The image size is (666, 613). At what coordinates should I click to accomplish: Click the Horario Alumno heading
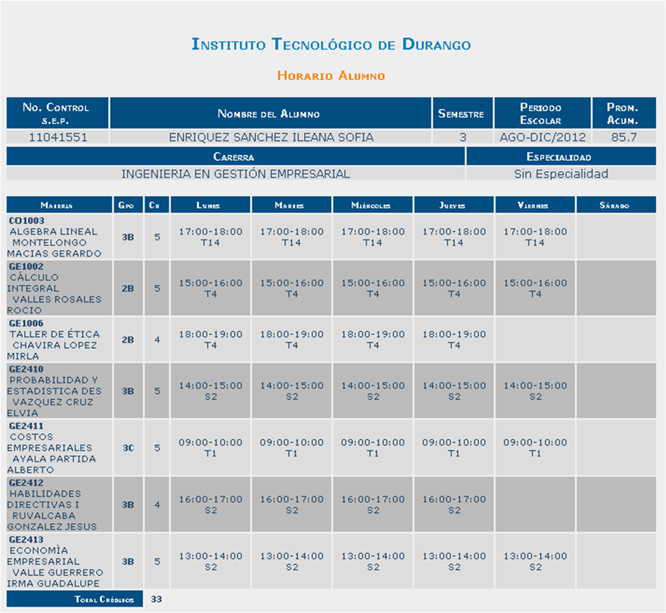pos(332,76)
